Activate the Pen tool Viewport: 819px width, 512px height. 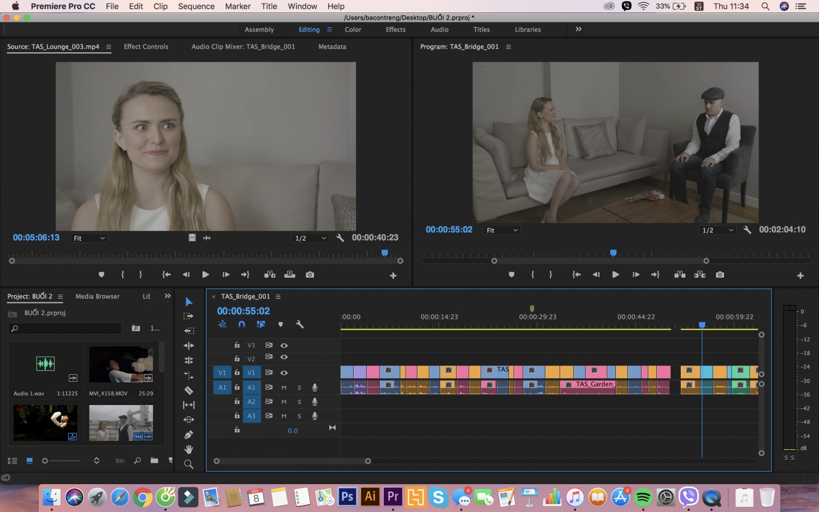[x=189, y=434]
